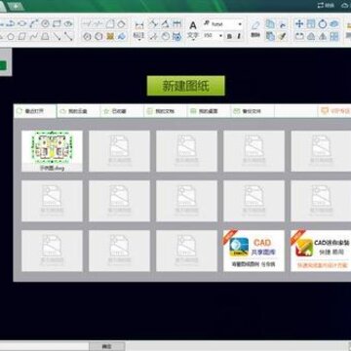This screenshot has height=351, width=351.
Task: Open the 最近打开 tab
Action: click(35, 111)
